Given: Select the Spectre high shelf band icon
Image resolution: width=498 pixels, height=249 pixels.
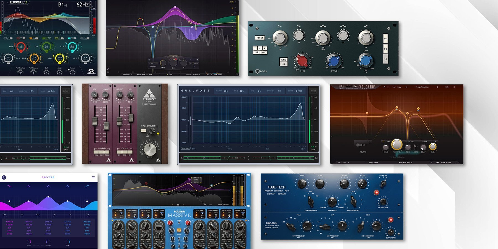Looking at the screenshot, I should 87,186.
